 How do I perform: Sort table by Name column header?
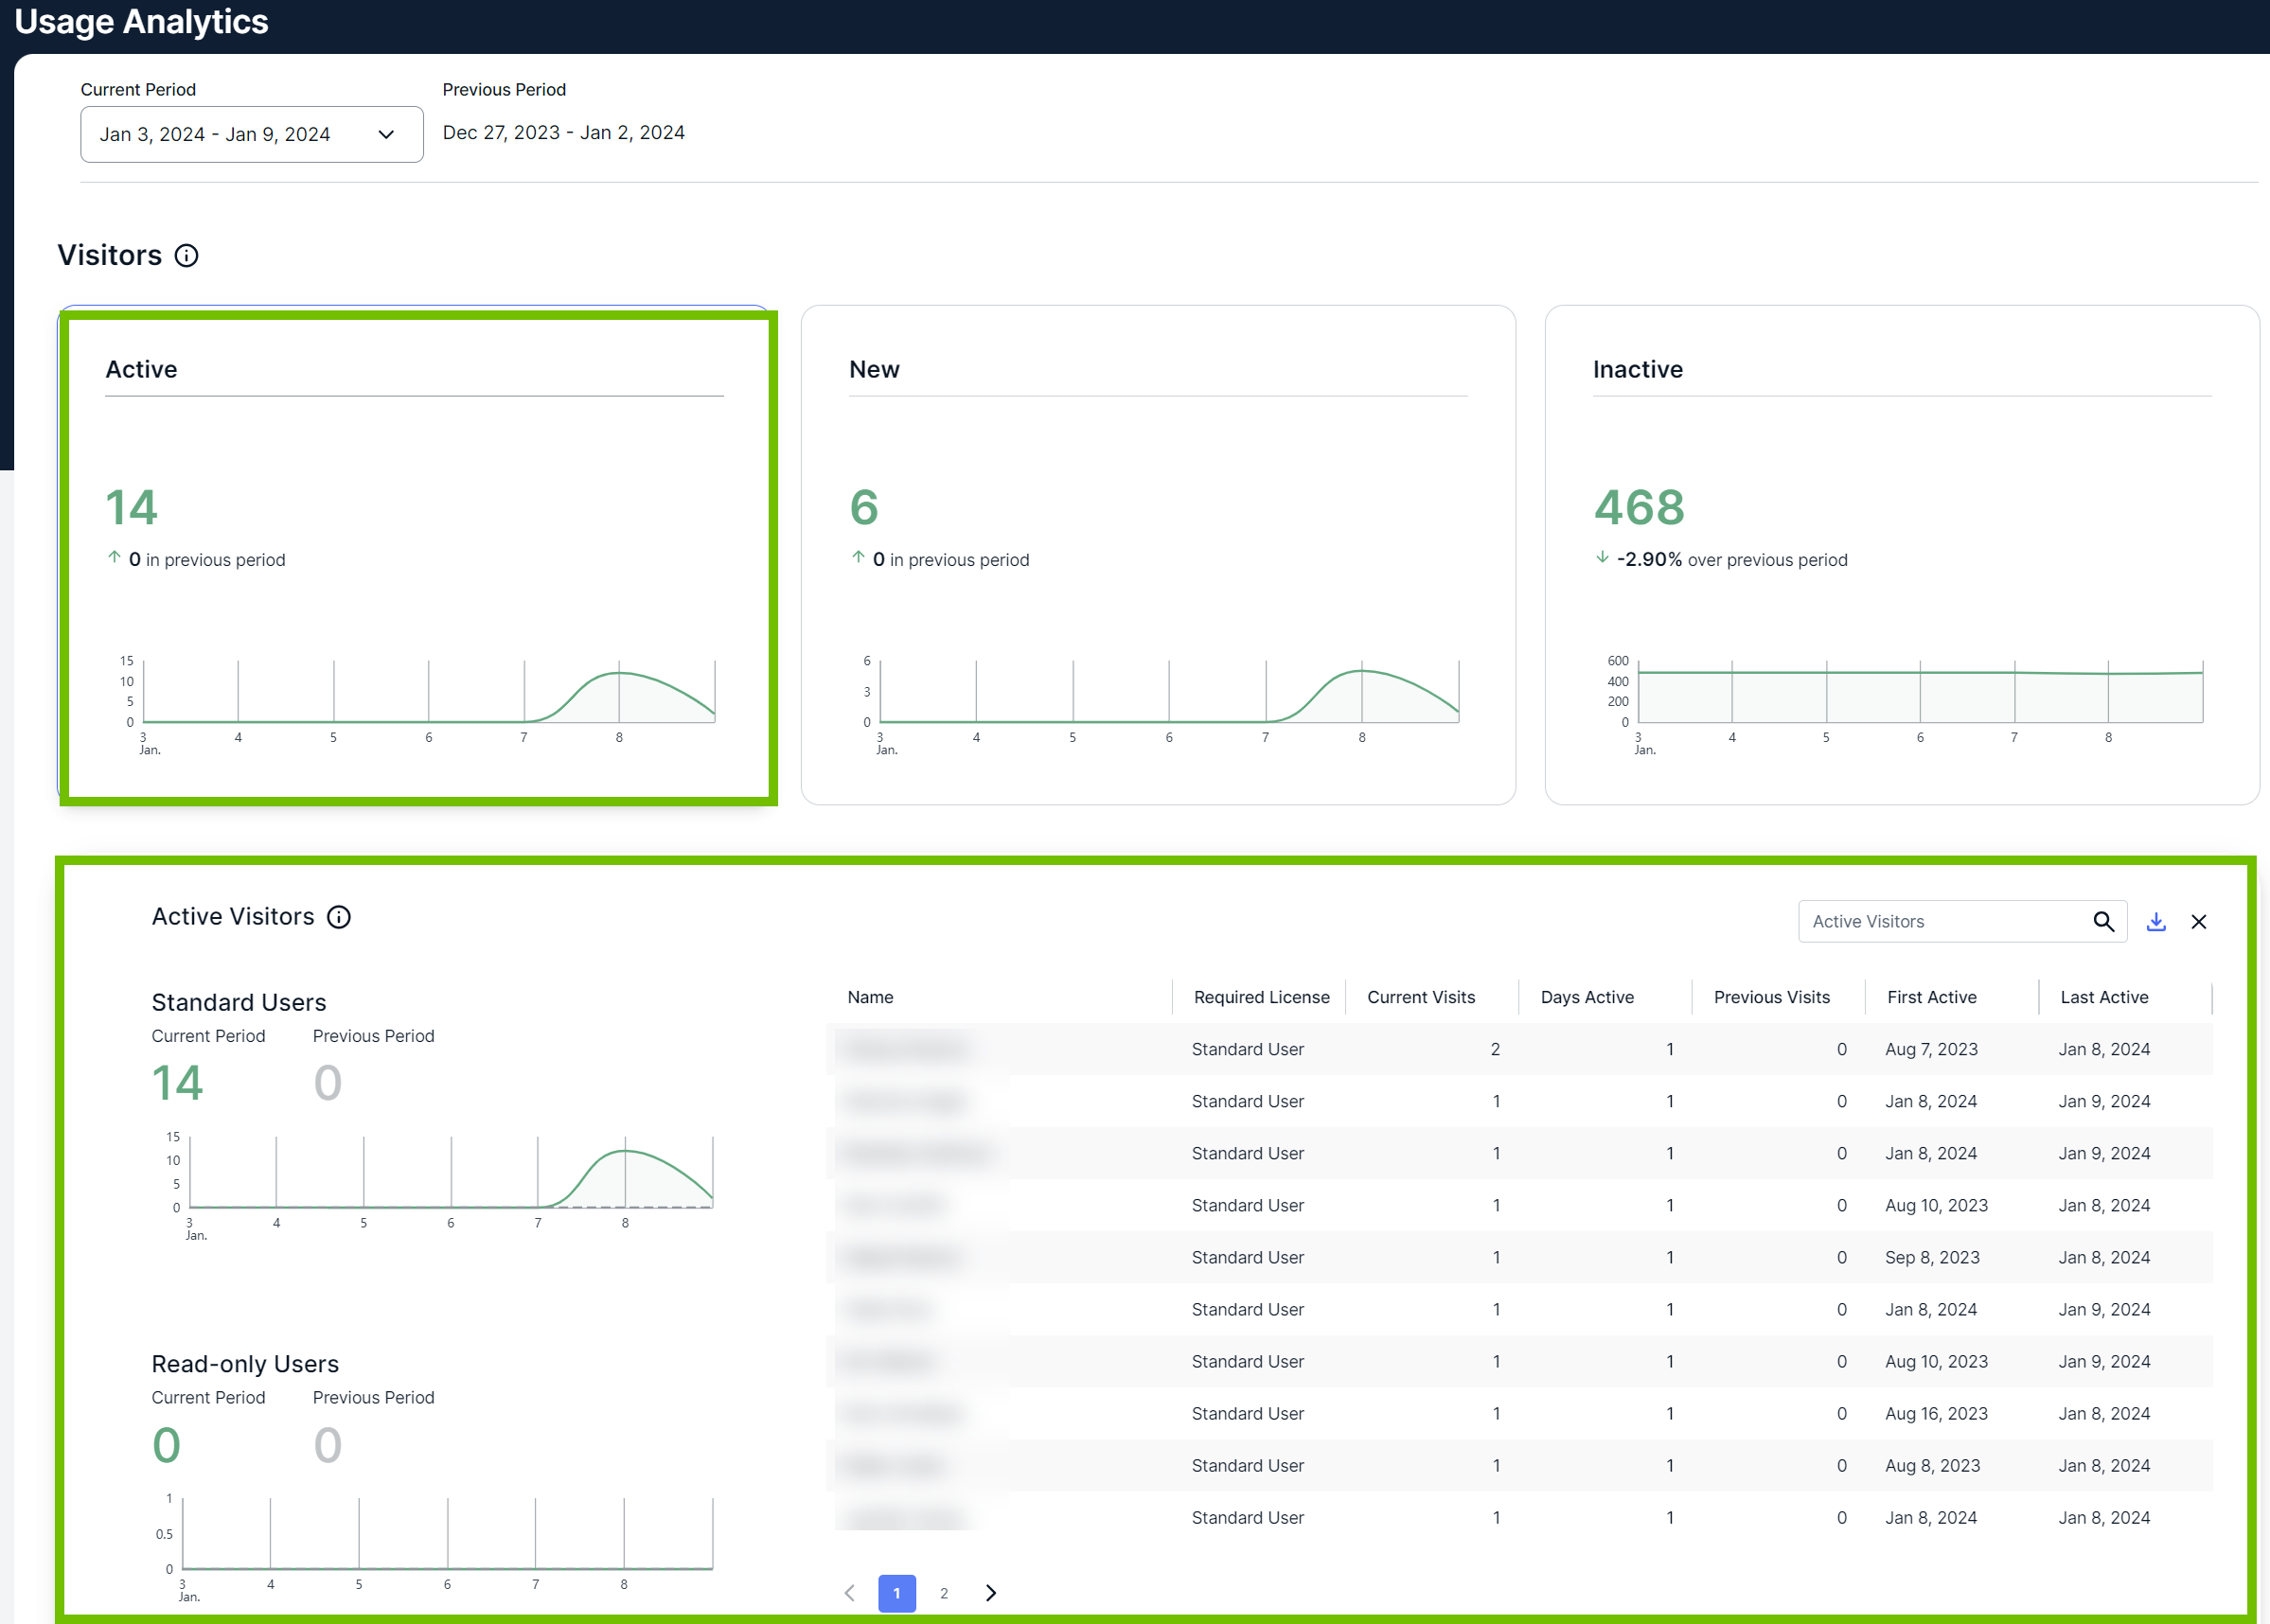coord(870,997)
